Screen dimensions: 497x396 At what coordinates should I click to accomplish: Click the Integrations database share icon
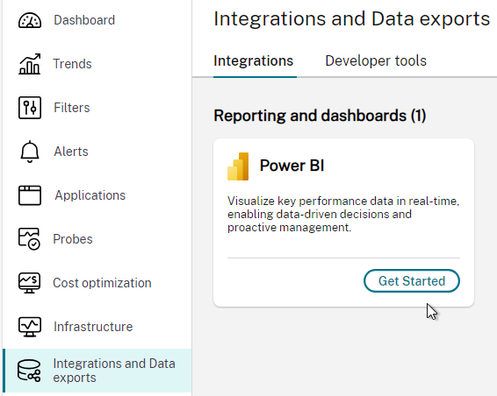pyautogui.click(x=29, y=371)
